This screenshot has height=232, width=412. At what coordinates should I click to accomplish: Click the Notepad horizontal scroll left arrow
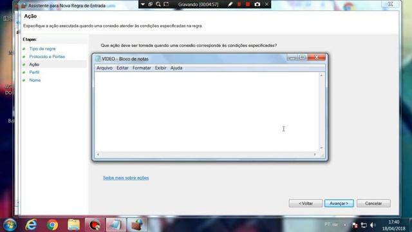pyautogui.click(x=98, y=155)
